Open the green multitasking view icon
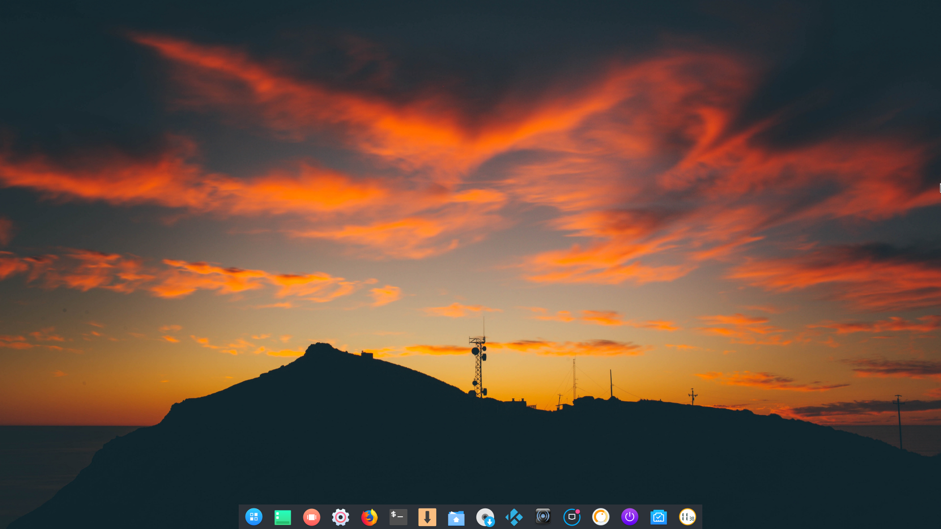The image size is (941, 529). point(283,517)
